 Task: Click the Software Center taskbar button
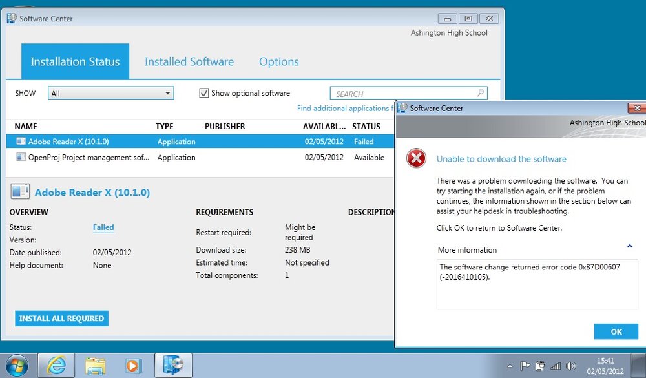[173, 366]
